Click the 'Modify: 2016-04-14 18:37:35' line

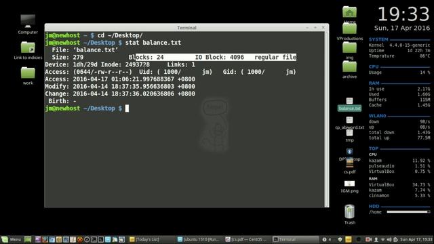120,86
